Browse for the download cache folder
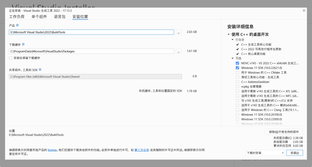 pyautogui.click(x=179, y=51)
